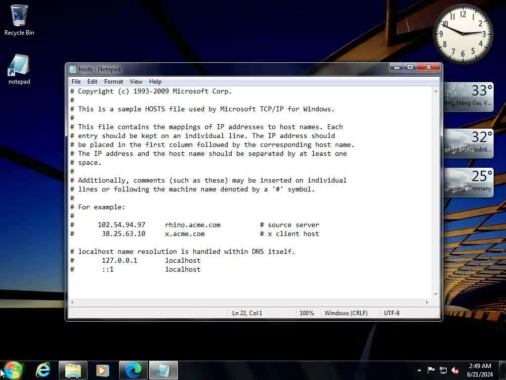Click the '# source server' comment
Image resolution: width=506 pixels, height=380 pixels.
point(290,225)
